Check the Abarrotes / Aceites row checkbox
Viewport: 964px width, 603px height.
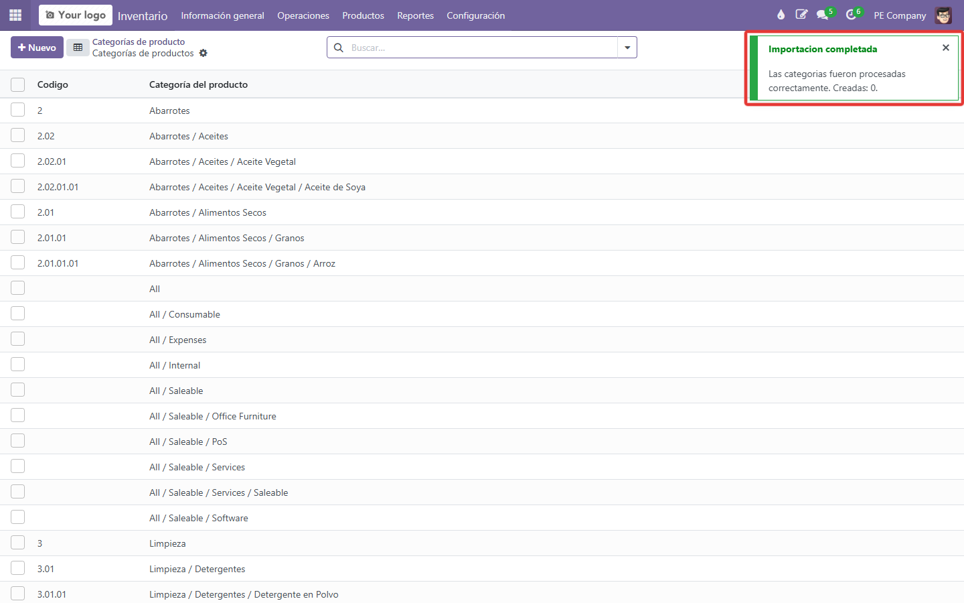(x=18, y=135)
